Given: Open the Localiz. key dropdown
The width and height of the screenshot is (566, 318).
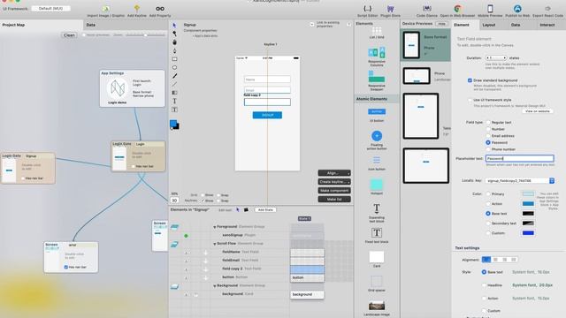Looking at the screenshot, I should click(x=520, y=180).
